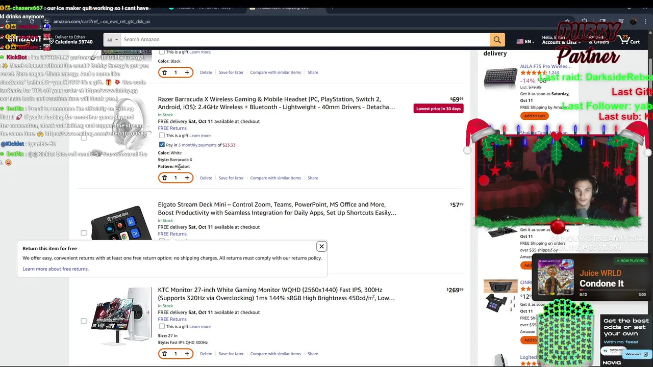Click the orange search magnifier button
653x367 pixels.
coord(497,40)
